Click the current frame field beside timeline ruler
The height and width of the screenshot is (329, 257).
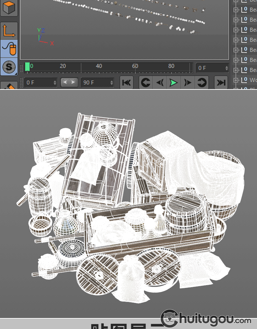tap(212, 68)
